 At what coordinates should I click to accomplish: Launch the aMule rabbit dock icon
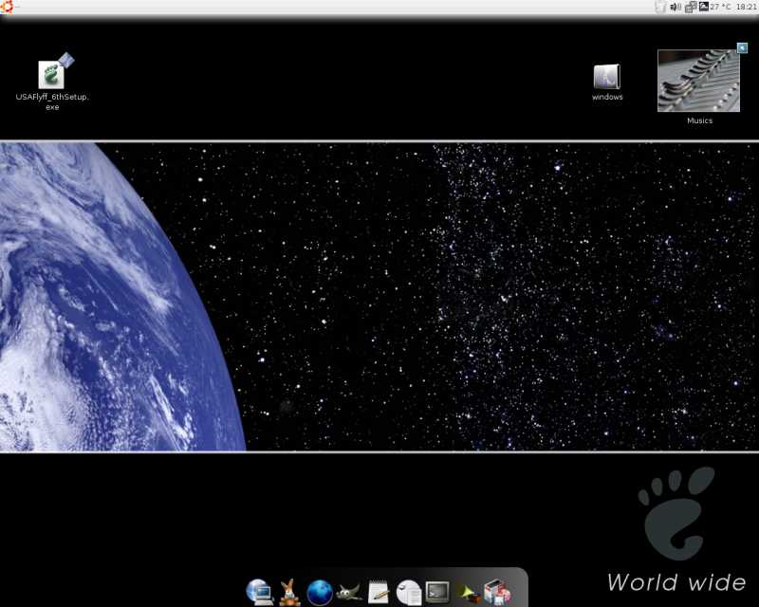(289, 592)
